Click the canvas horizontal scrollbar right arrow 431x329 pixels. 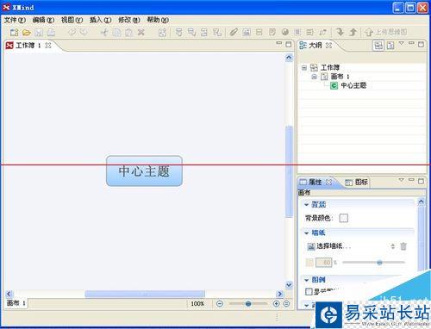pos(279,294)
